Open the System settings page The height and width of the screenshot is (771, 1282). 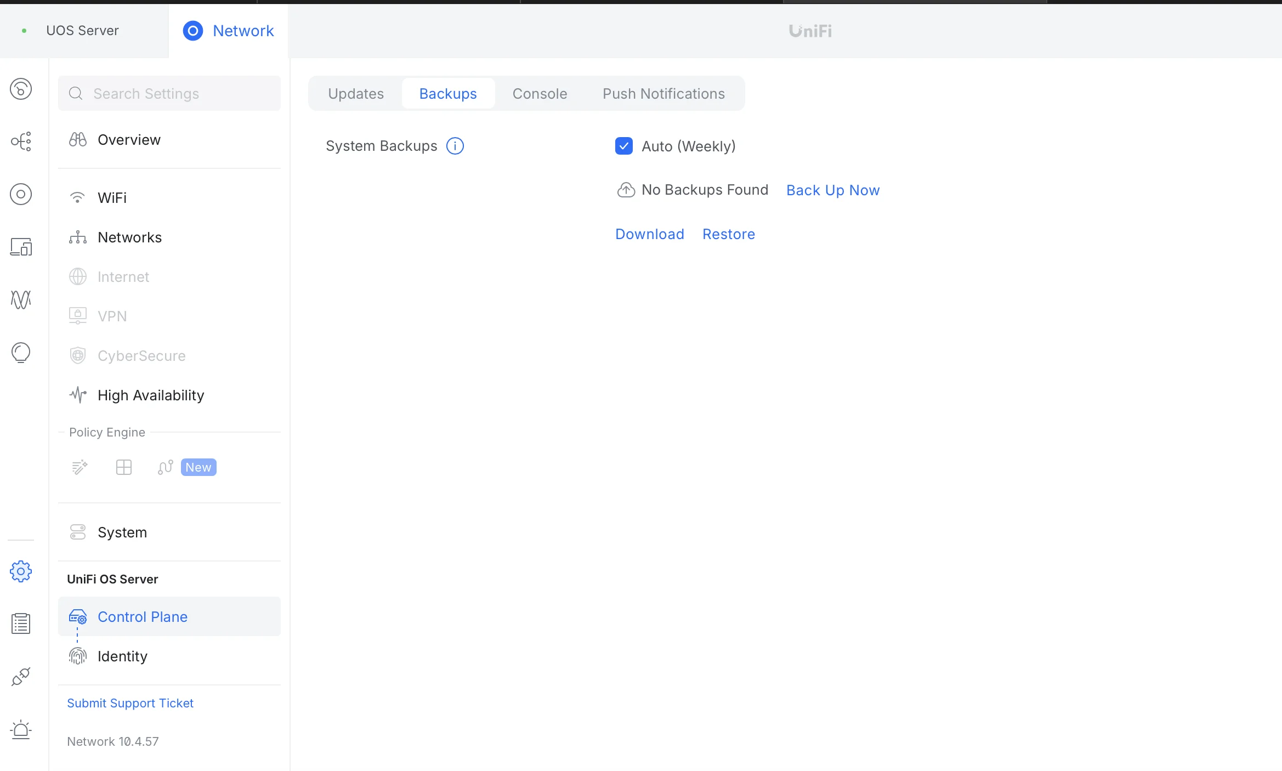click(169, 532)
